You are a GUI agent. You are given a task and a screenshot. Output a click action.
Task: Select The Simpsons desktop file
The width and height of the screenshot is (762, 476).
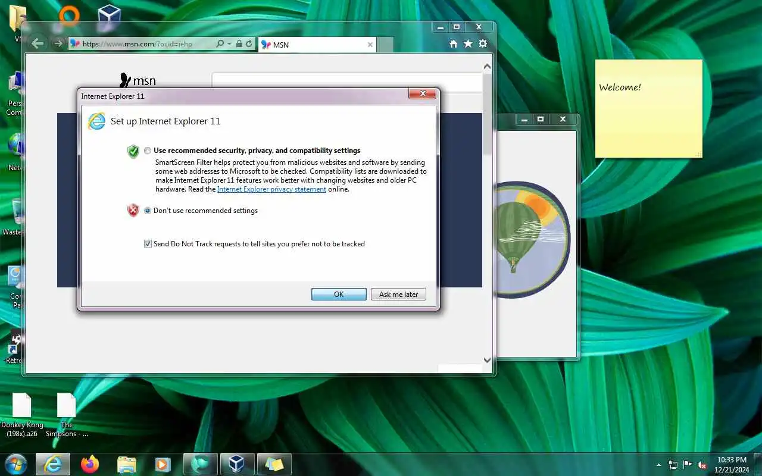67,416
